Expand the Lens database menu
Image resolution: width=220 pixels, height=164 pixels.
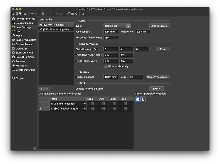click(160, 26)
